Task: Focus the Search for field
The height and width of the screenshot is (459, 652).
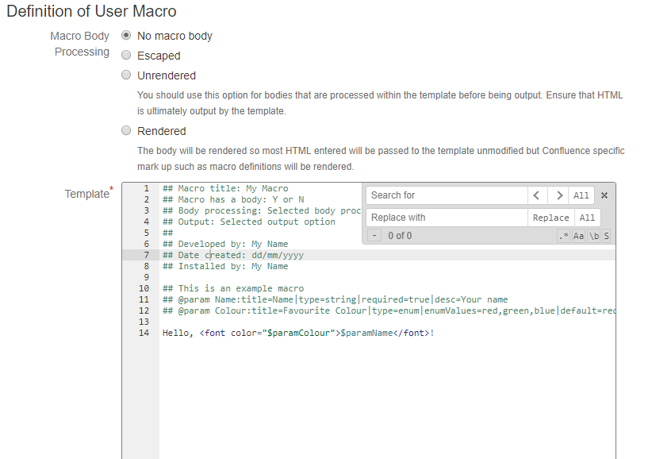Action: pyautogui.click(x=447, y=195)
